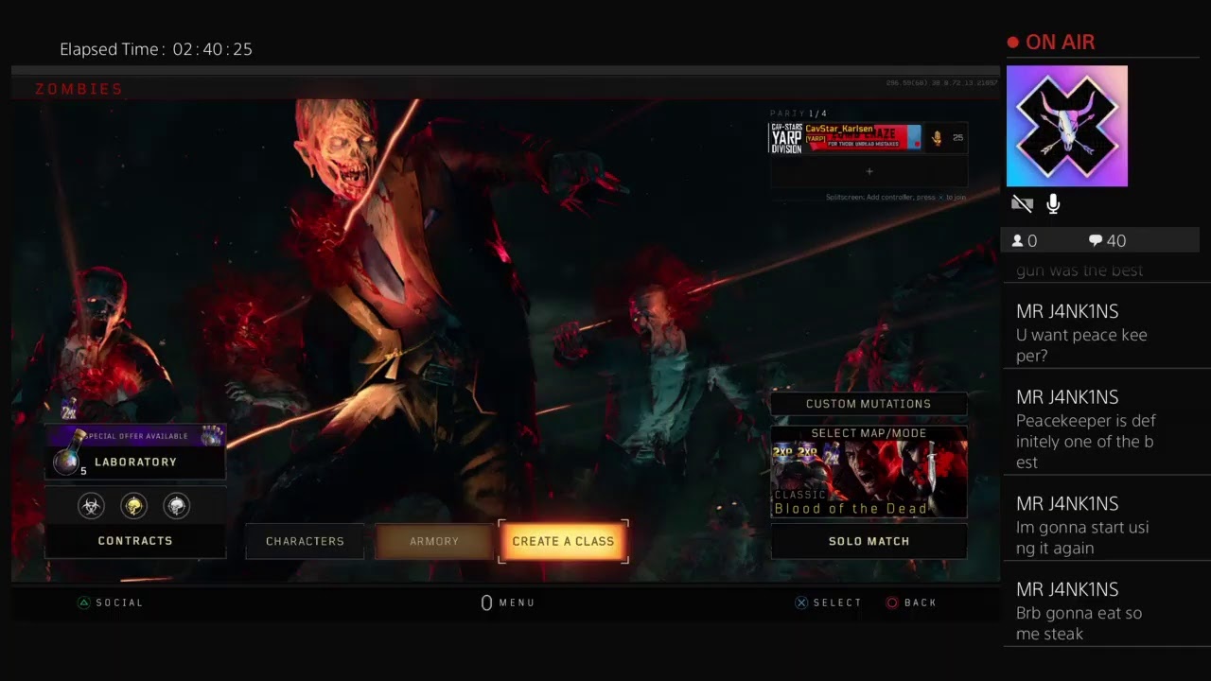This screenshot has height=681, width=1211.
Task: Select the white skull contract icon
Action: tap(177, 506)
